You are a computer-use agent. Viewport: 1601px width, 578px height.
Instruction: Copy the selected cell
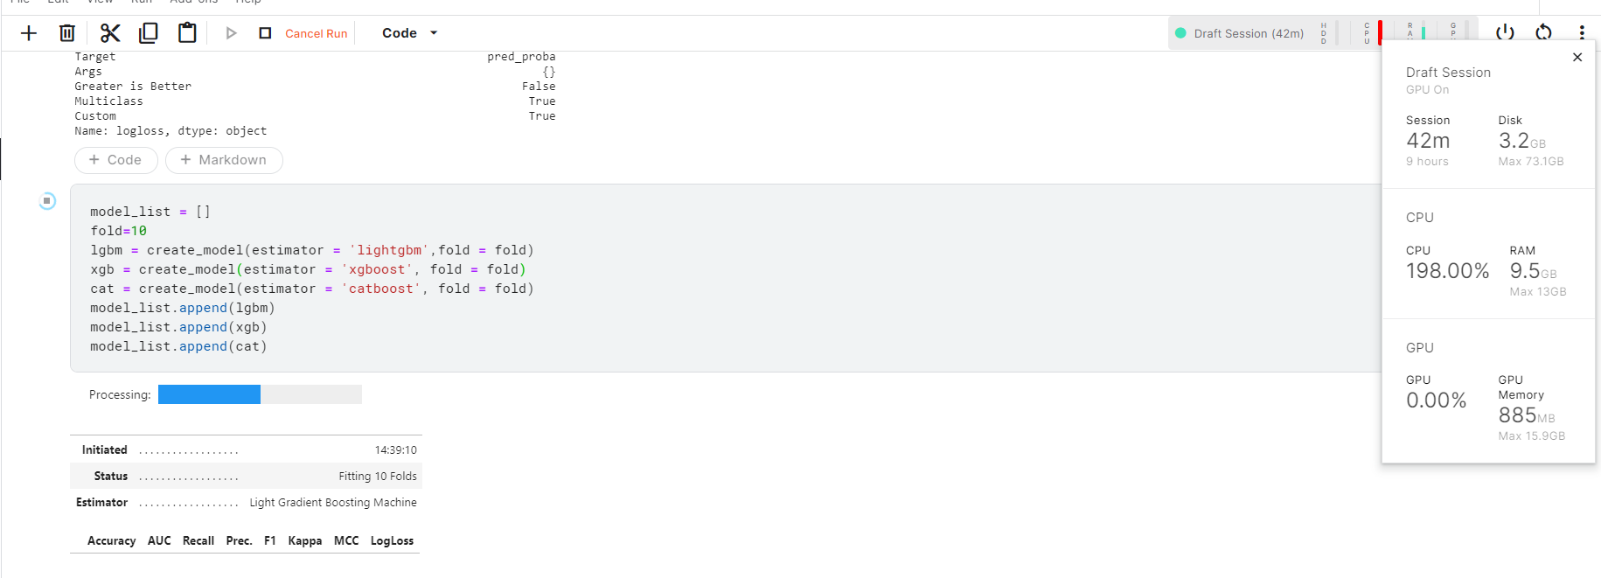click(x=149, y=32)
